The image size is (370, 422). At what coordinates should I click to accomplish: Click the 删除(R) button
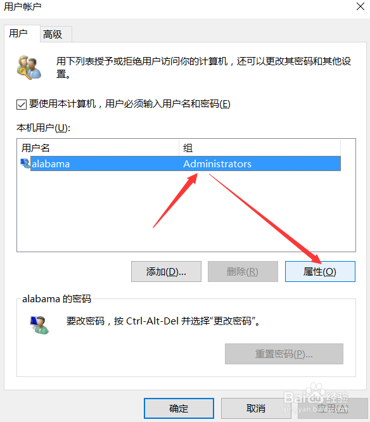click(243, 272)
